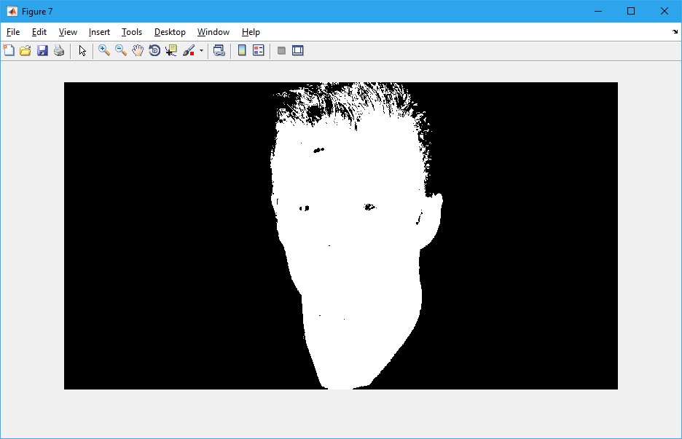Show Plot Tools and dock figure
682x439 pixels.
tap(297, 50)
